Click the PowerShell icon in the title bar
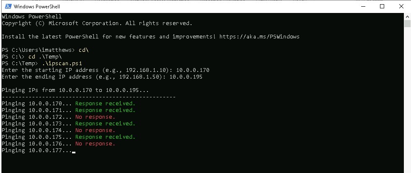Image resolution: width=411 pixels, height=173 pixels. coord(7,6)
